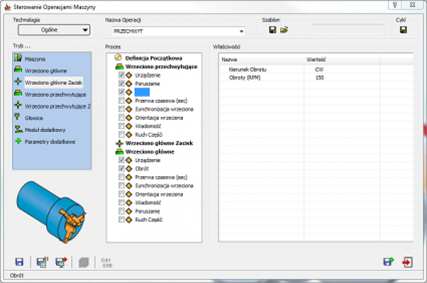Open Parametry dodatkowe in the Tryb list
This screenshot has height=283, width=427.
[50, 142]
